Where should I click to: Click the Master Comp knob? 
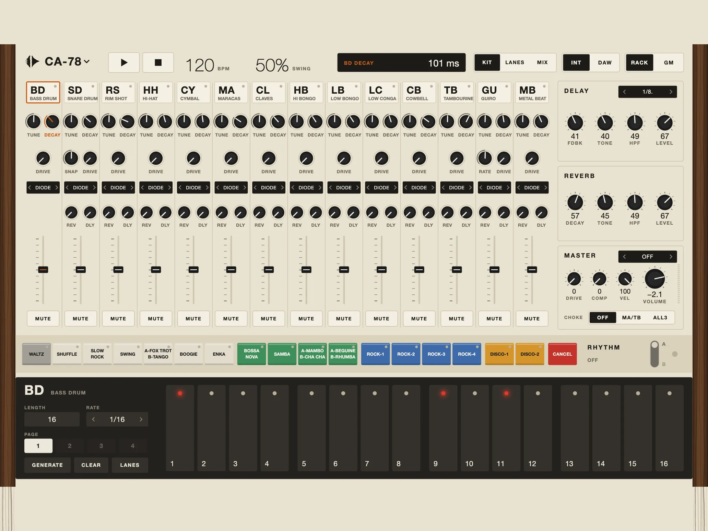point(599,279)
